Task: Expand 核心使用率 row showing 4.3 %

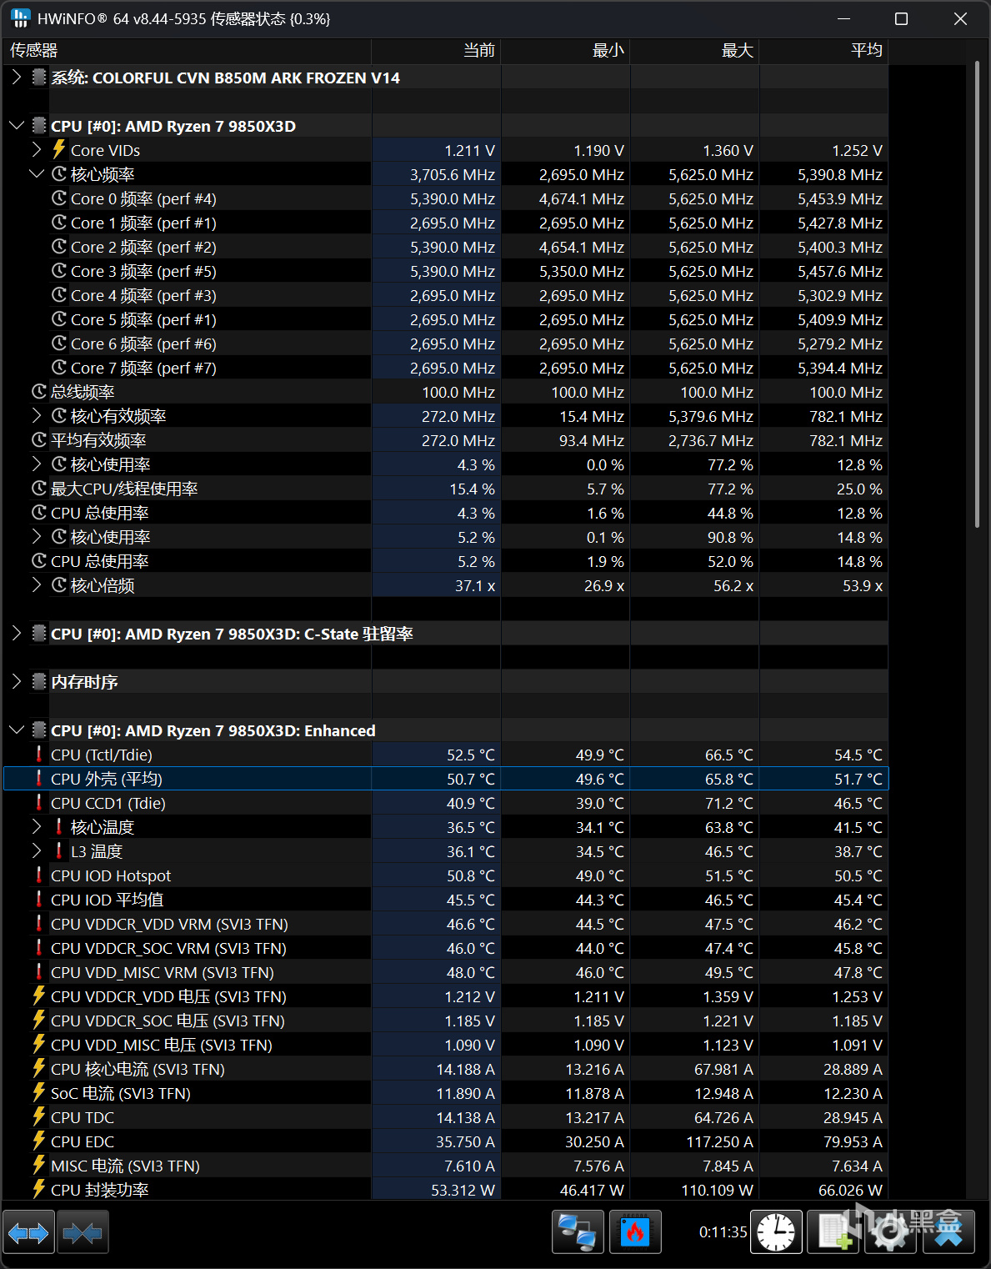Action: (37, 464)
